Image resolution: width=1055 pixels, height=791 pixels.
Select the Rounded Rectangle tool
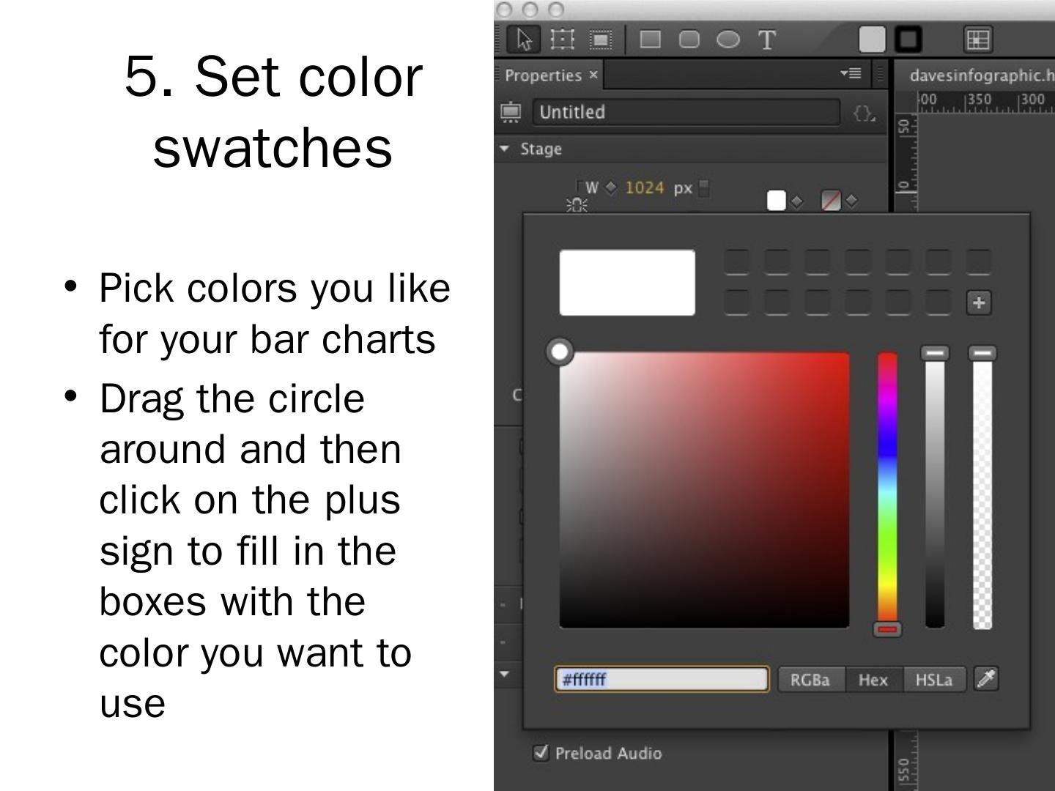point(689,39)
